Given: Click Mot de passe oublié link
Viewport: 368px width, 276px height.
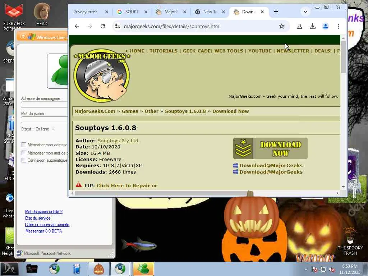Looking at the screenshot, I should (x=44, y=211).
